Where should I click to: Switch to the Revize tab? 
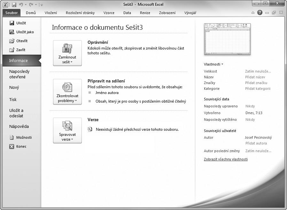point(145,13)
